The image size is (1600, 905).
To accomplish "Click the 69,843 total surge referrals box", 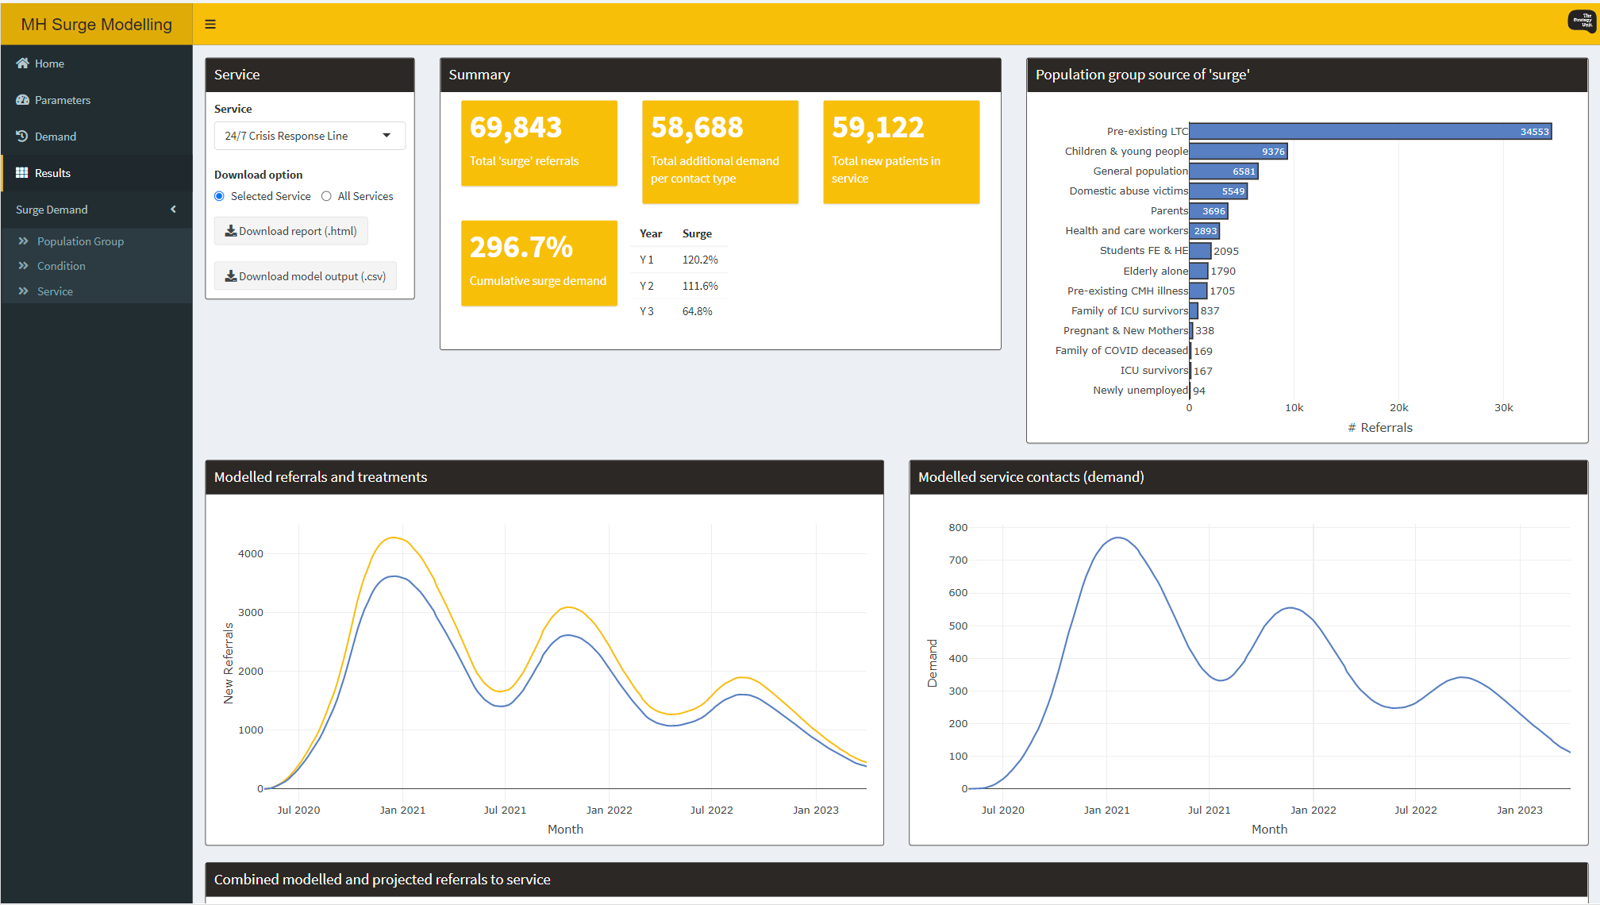I will [539, 143].
